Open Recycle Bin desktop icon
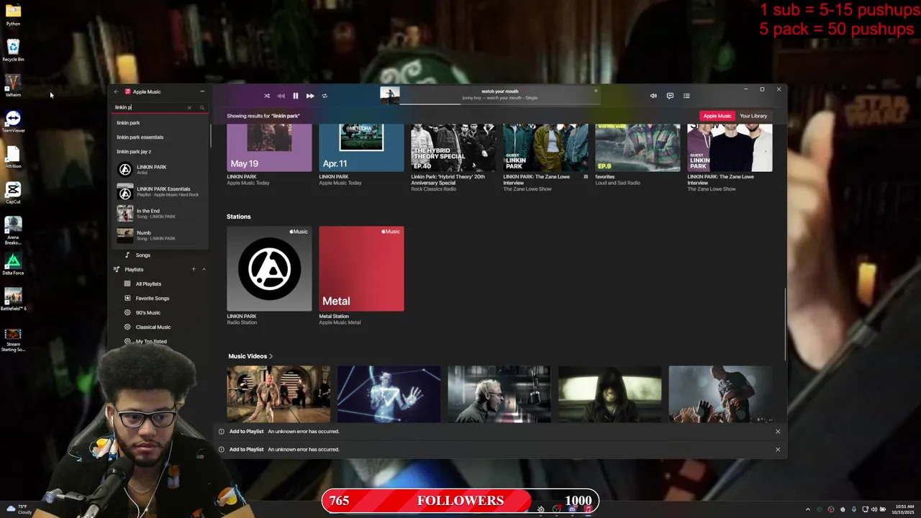The image size is (921, 518). [13, 50]
